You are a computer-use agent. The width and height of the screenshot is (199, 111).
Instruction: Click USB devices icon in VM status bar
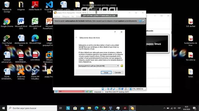tap(114, 89)
